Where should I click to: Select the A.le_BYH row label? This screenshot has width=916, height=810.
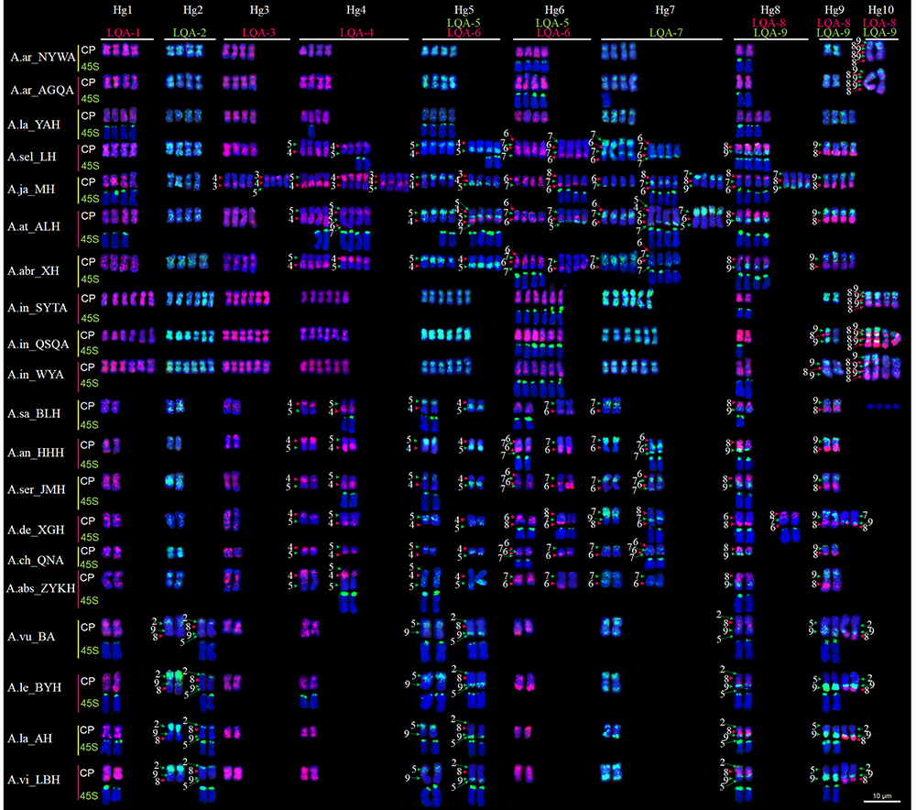(35, 688)
